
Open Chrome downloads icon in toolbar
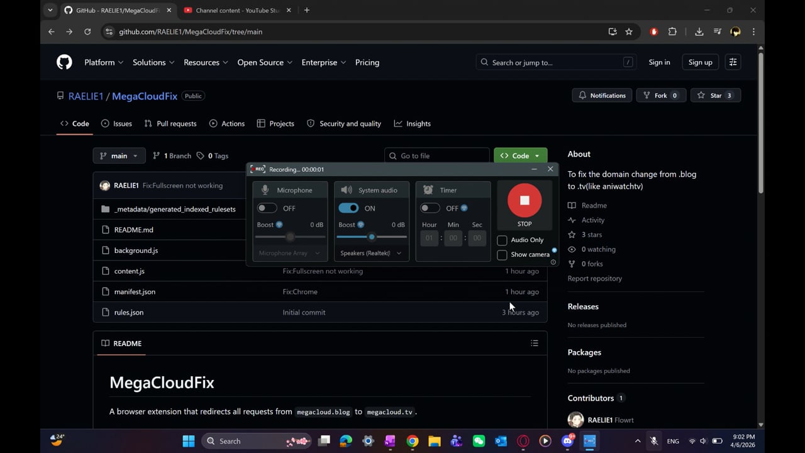pos(699,31)
